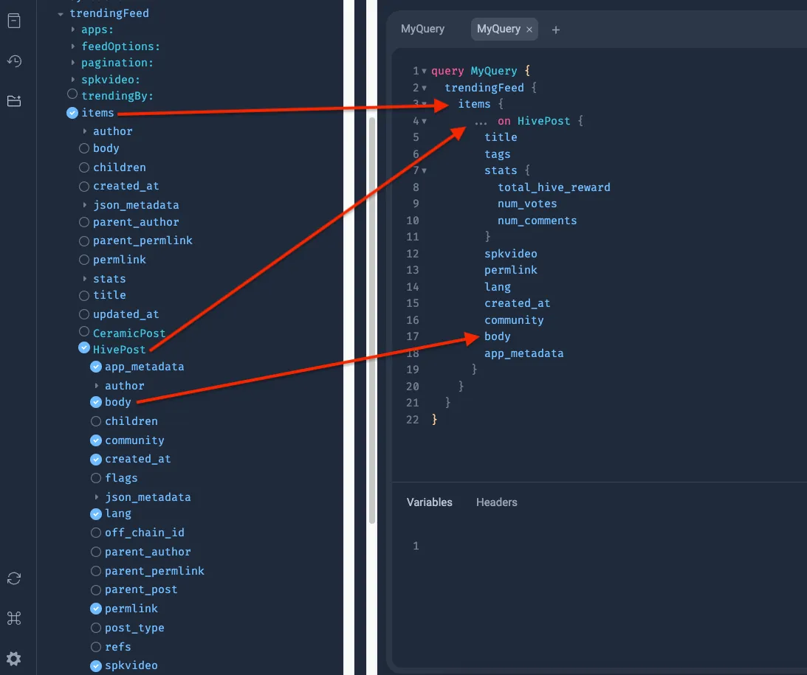The width and height of the screenshot is (807, 675).
Task: Open the documentation explorer sidebar icon
Action: coord(14,21)
